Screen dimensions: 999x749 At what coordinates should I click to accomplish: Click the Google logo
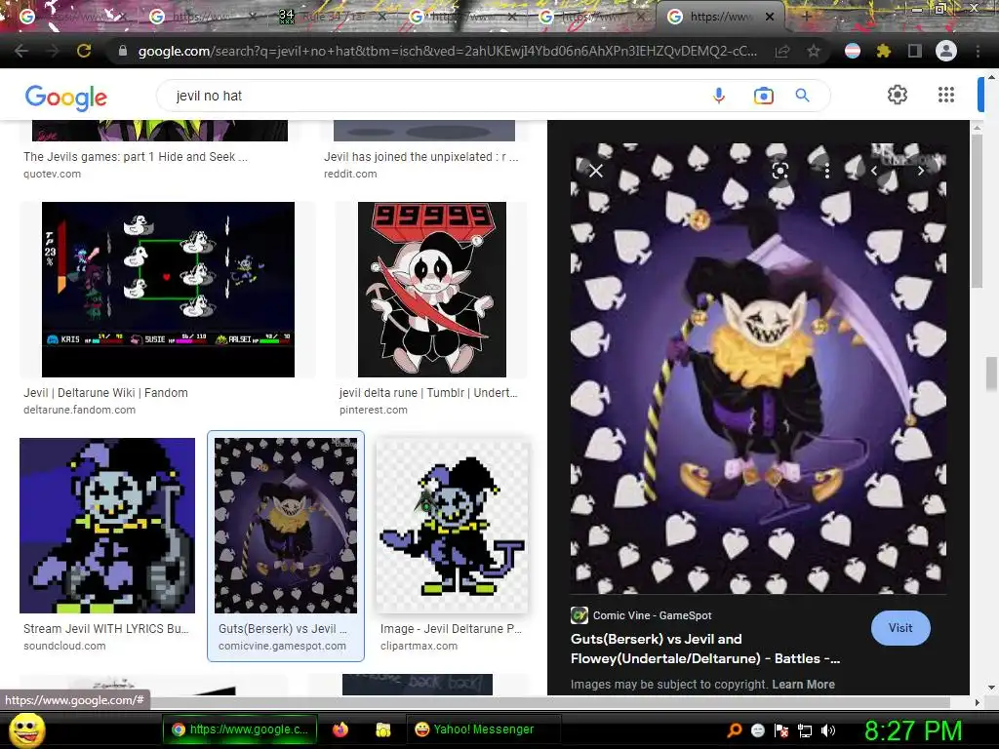(66, 98)
